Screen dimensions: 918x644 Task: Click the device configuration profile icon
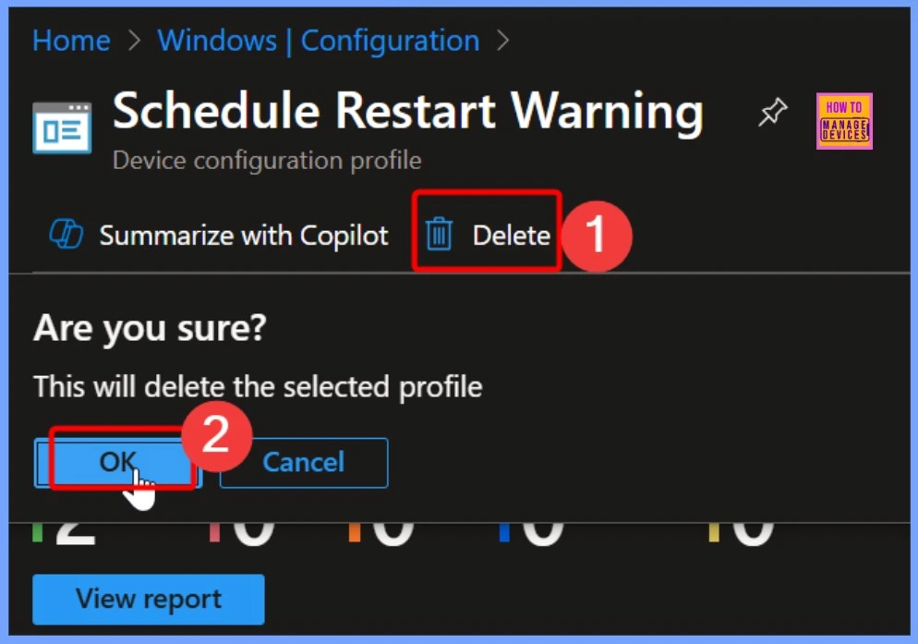[x=62, y=127]
